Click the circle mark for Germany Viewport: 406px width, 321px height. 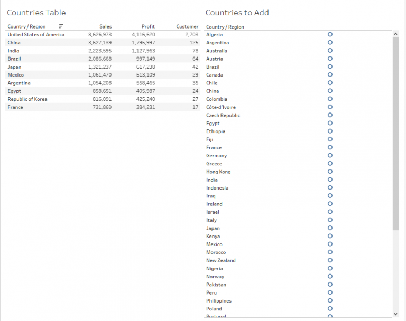pos(330,155)
